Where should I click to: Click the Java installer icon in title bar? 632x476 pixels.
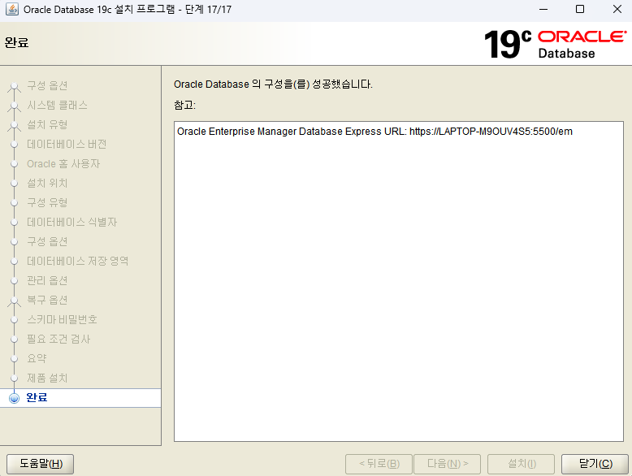point(11,9)
